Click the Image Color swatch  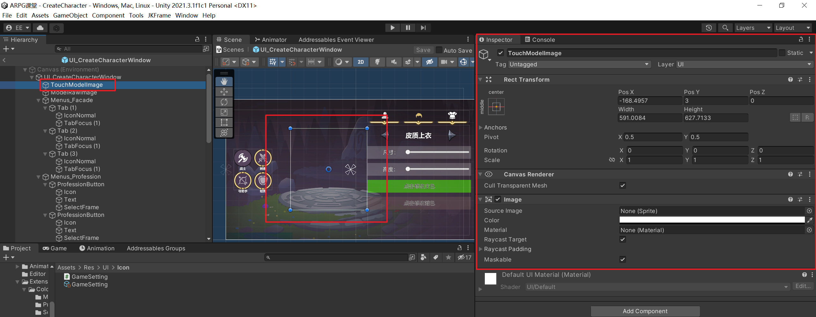click(711, 220)
